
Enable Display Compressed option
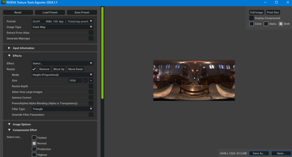[251, 18]
